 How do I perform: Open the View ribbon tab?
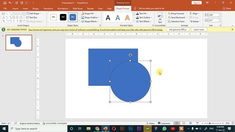pyautogui.click(x=100, y=8)
